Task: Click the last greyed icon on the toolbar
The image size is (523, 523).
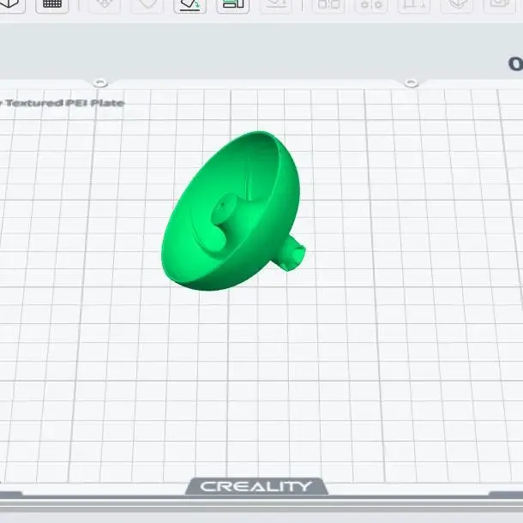Action: [500, 4]
